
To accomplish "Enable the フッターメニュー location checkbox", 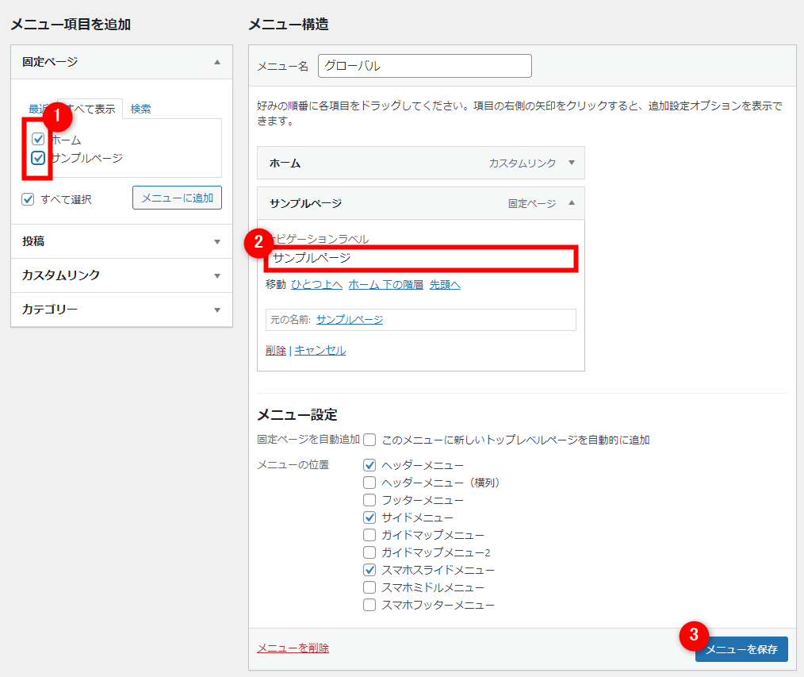I will coord(369,500).
